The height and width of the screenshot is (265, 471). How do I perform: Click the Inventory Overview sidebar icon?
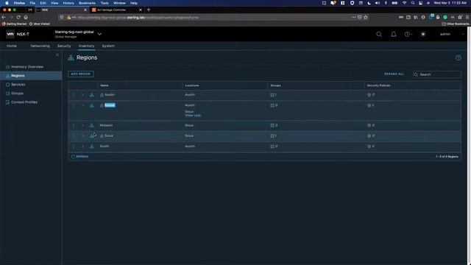pos(8,67)
